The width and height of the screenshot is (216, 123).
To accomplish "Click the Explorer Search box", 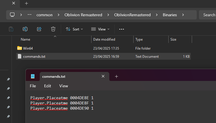I will [209, 15].
